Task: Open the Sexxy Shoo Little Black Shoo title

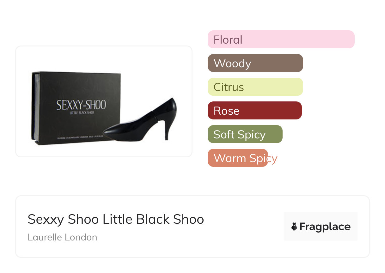Action: click(x=116, y=219)
